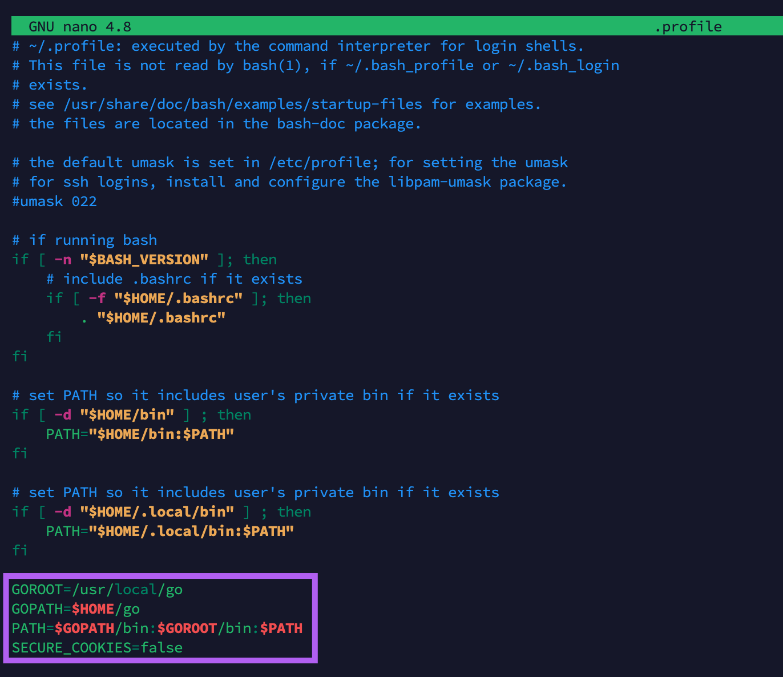Image resolution: width=783 pixels, height=677 pixels.
Task: Select the -f flag checking .bashrc existence
Action: [x=97, y=298]
